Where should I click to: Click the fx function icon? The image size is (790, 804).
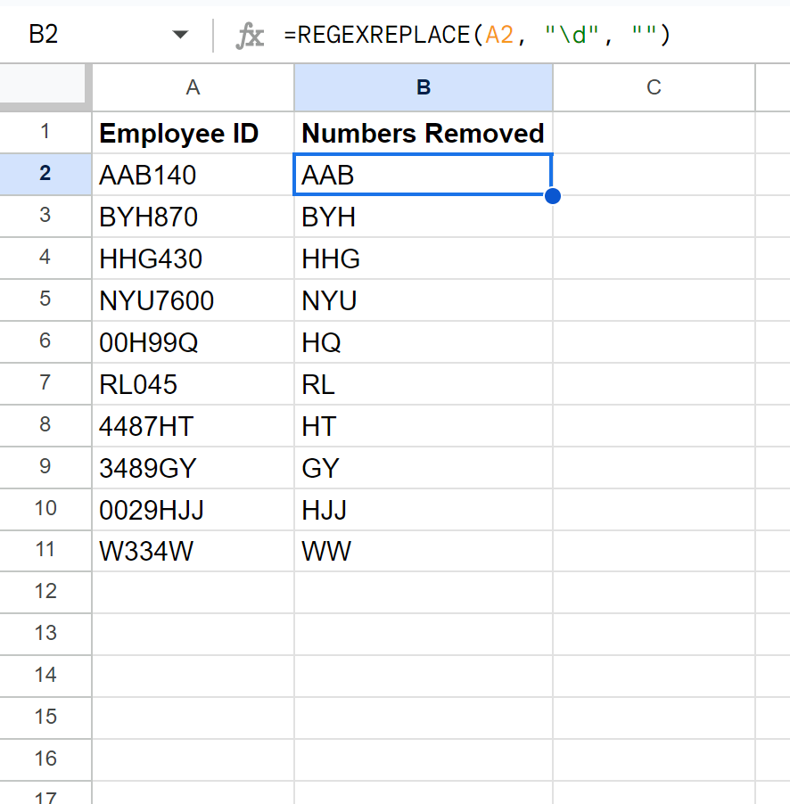[x=250, y=36]
